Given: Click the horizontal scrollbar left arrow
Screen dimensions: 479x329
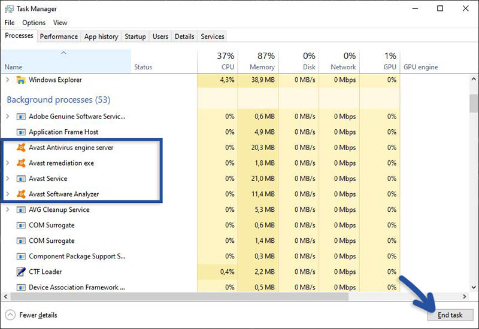Looking at the screenshot, I should (x=5, y=296).
